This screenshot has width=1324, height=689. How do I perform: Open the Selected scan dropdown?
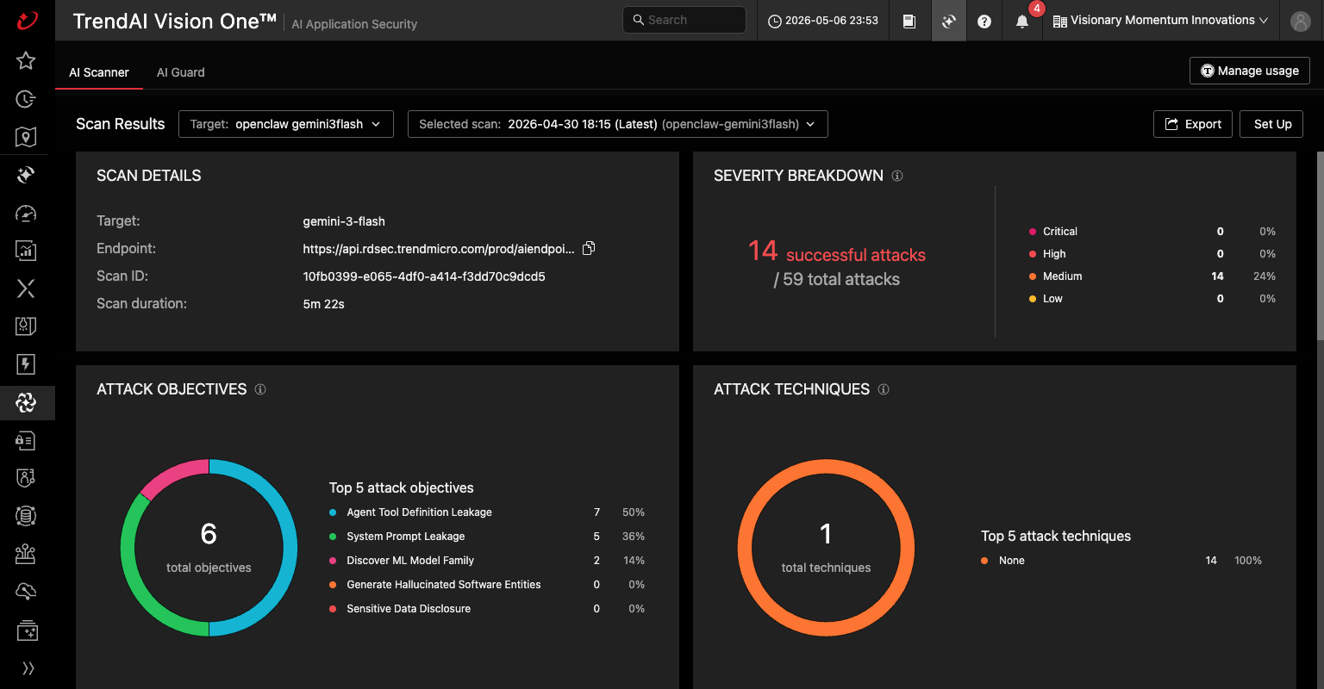618,124
